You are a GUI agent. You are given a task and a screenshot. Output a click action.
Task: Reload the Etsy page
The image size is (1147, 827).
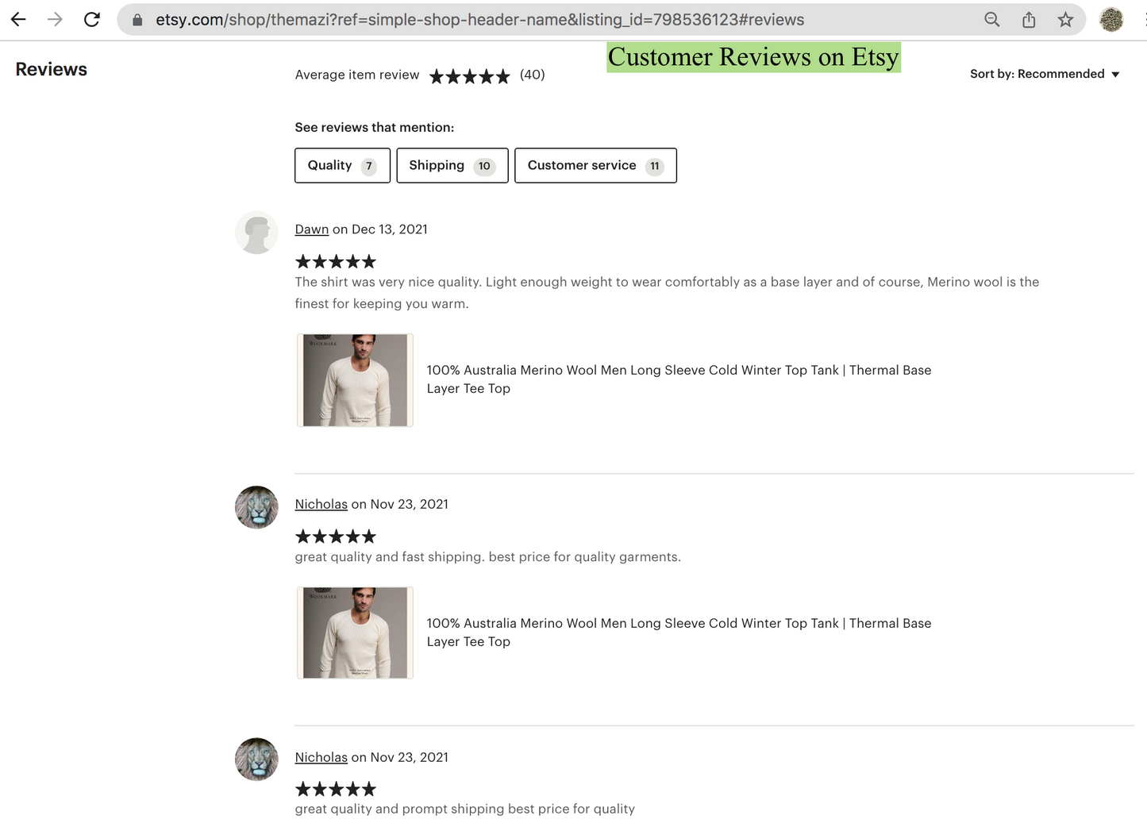click(x=92, y=20)
